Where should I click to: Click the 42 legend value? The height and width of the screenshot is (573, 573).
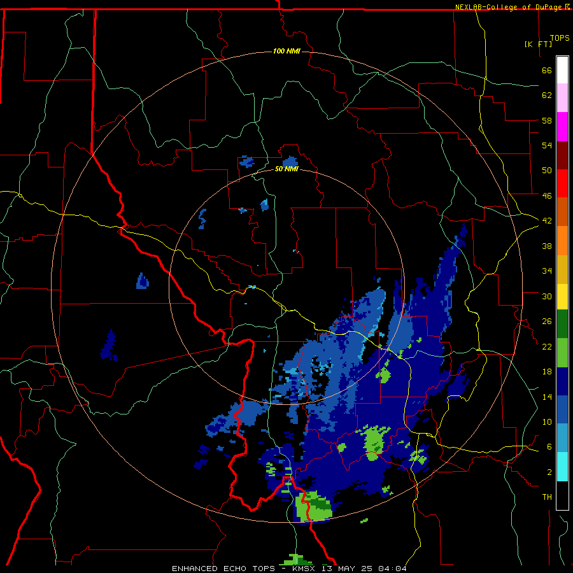547,221
